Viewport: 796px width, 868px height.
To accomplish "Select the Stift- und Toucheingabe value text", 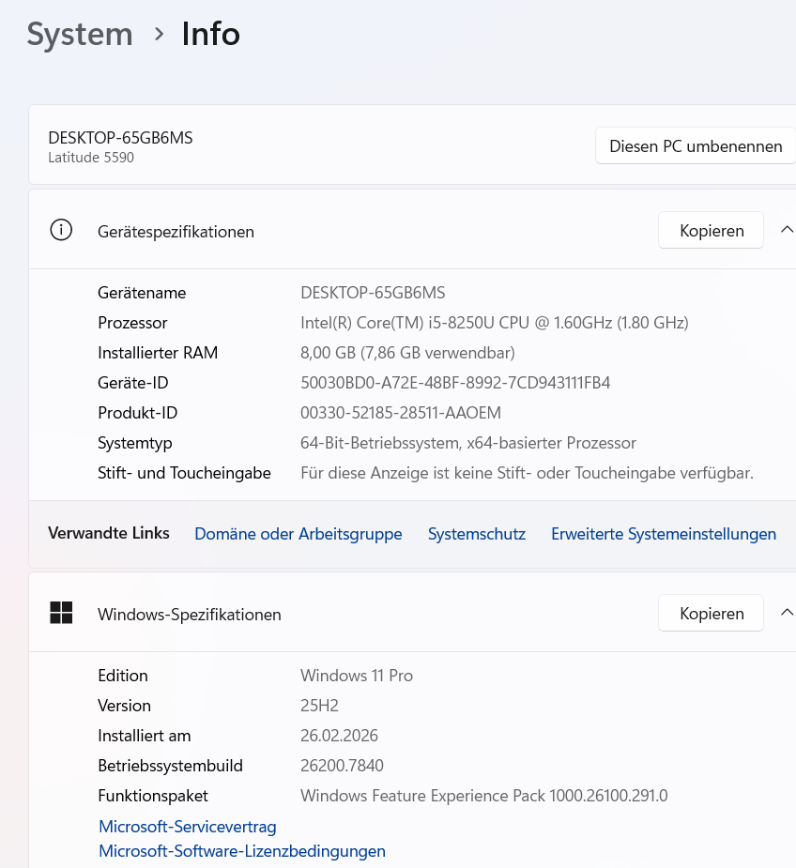I will pos(527,473).
